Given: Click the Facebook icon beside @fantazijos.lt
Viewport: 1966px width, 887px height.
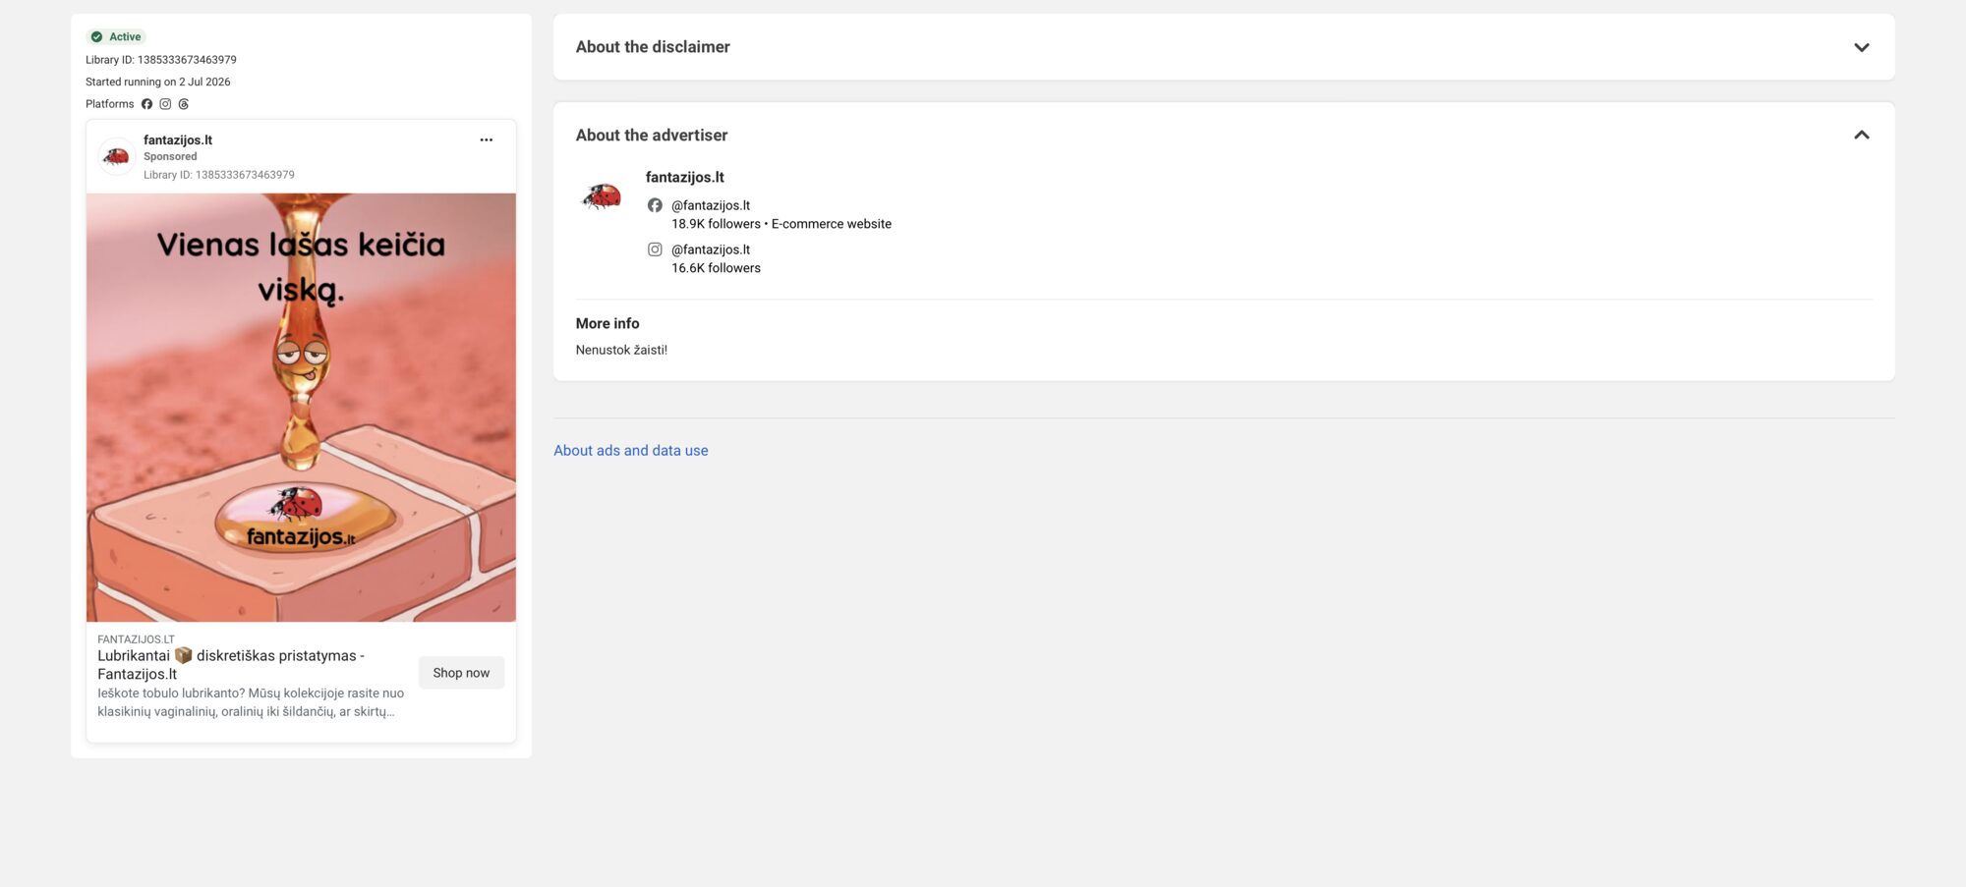Looking at the screenshot, I should tap(655, 205).
